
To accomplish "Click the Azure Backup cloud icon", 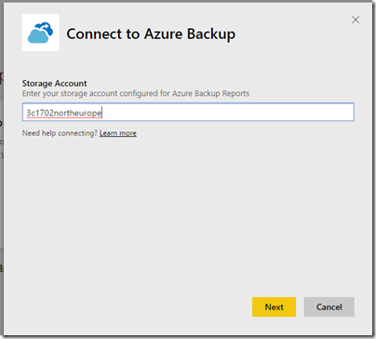I will click(40, 33).
